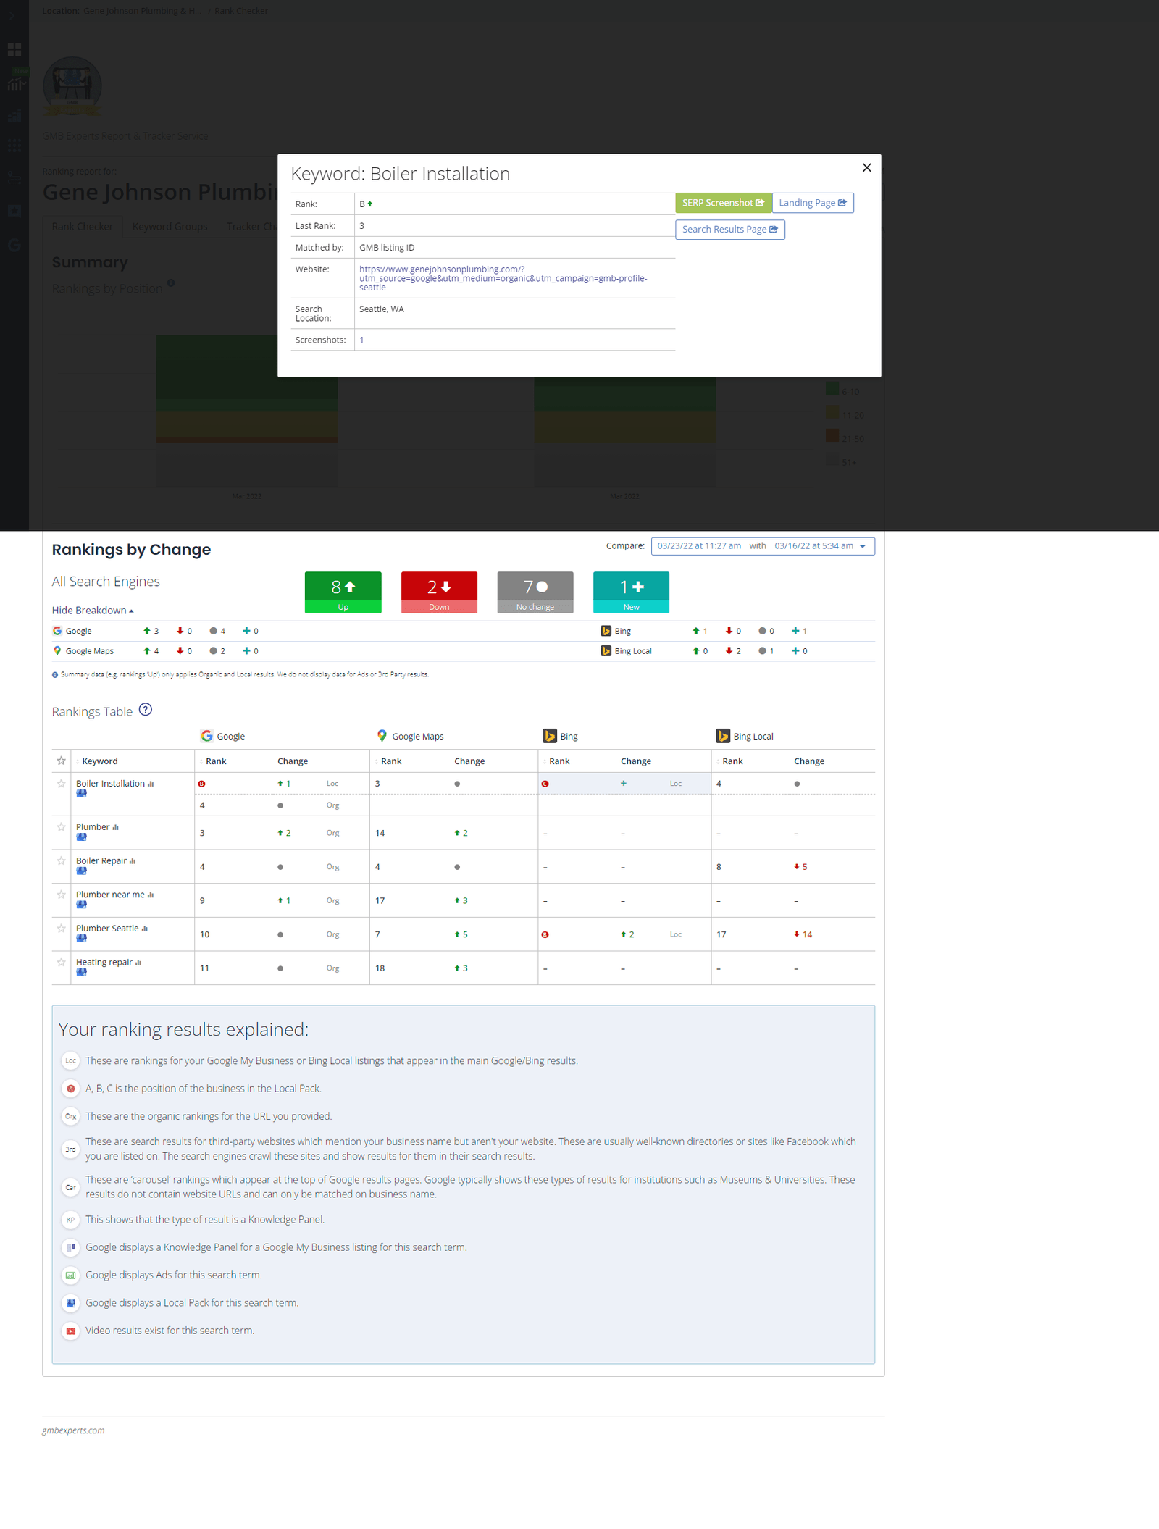Screen dimensions: 1159x1529
Task: Open chart icon beside Heating repair
Action: click(x=138, y=963)
